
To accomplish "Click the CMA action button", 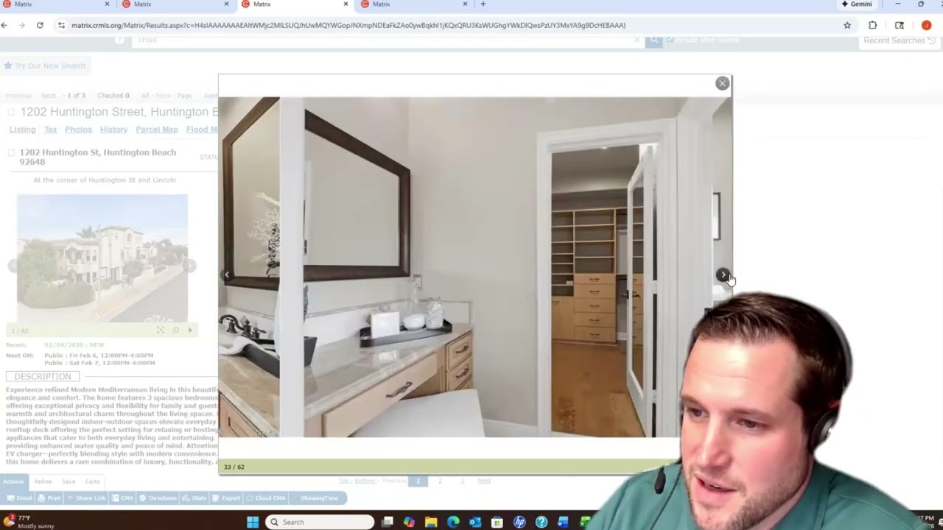I will (123, 498).
